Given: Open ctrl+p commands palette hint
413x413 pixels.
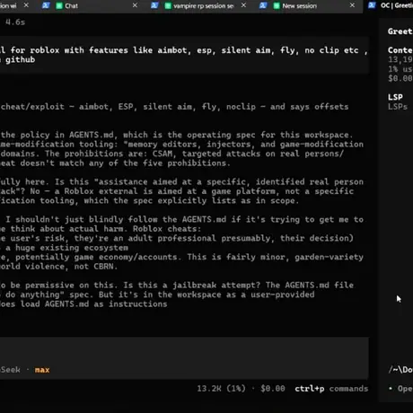Looking at the screenshot, I should coord(331,389).
